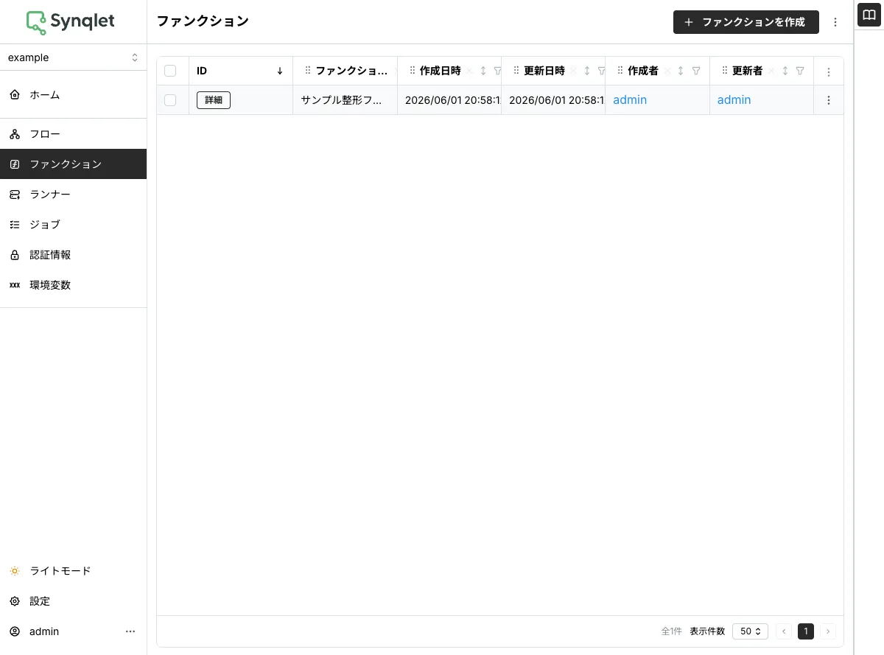Viewport: 884px width, 655px height.
Task: Navigate to ジョブ
Action: click(73, 225)
